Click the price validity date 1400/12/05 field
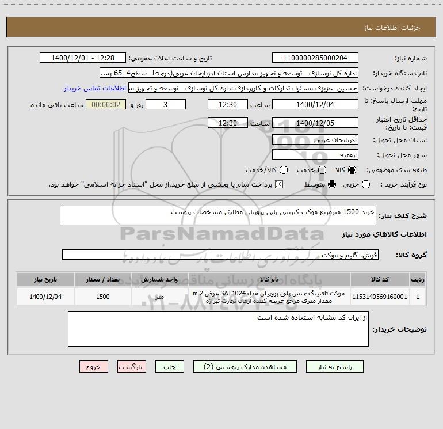Image resolution: width=443 pixels, height=429 pixels. [x=315, y=123]
